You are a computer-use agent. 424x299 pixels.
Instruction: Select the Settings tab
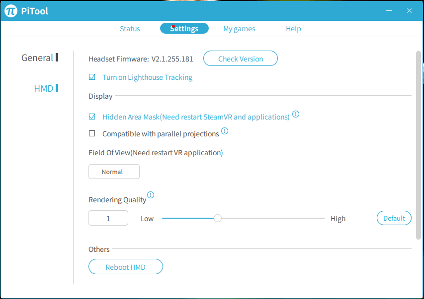pos(184,28)
